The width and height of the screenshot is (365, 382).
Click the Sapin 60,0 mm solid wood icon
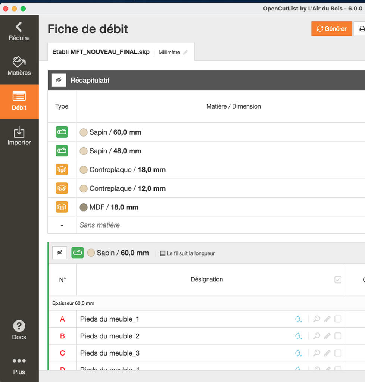(62, 132)
